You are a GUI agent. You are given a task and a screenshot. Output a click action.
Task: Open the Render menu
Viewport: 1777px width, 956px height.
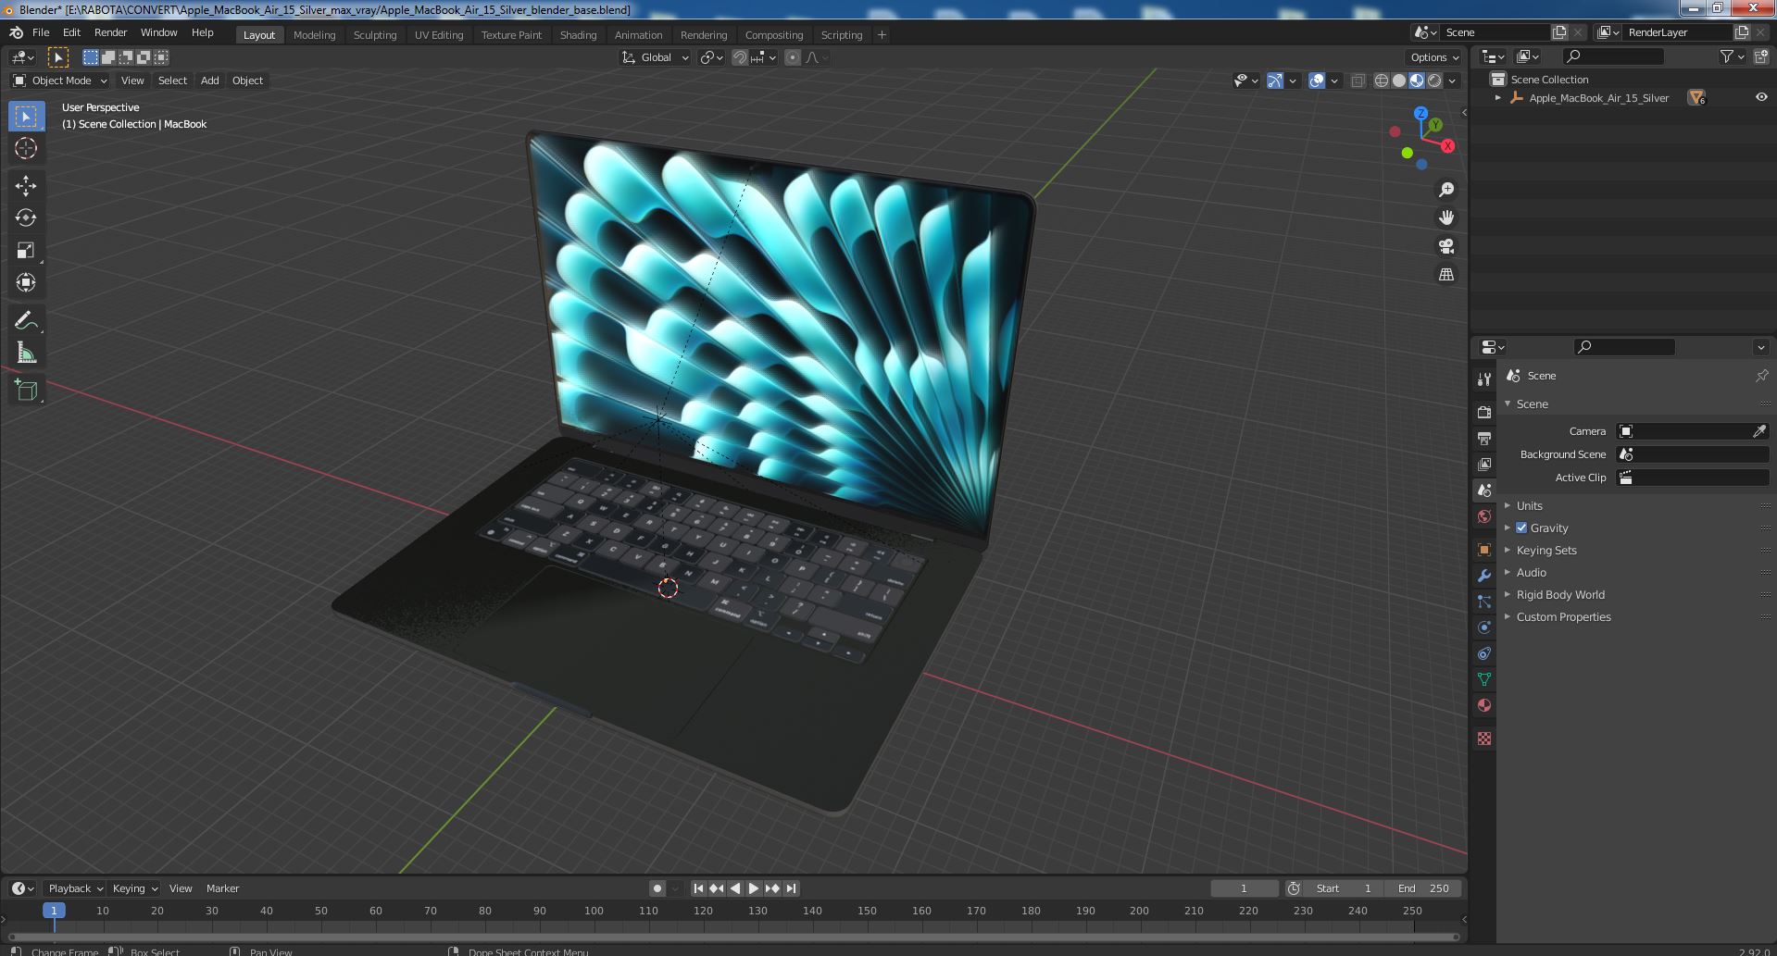coord(110,32)
